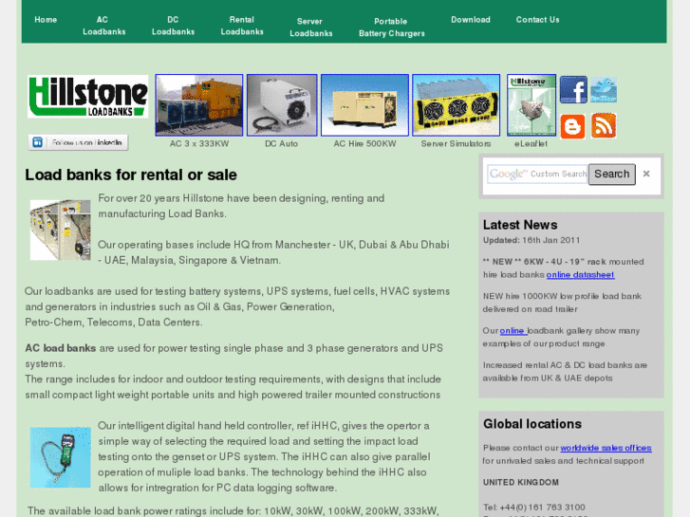Open the RSS feed icon
The height and width of the screenshot is (517, 690).
coord(604,125)
